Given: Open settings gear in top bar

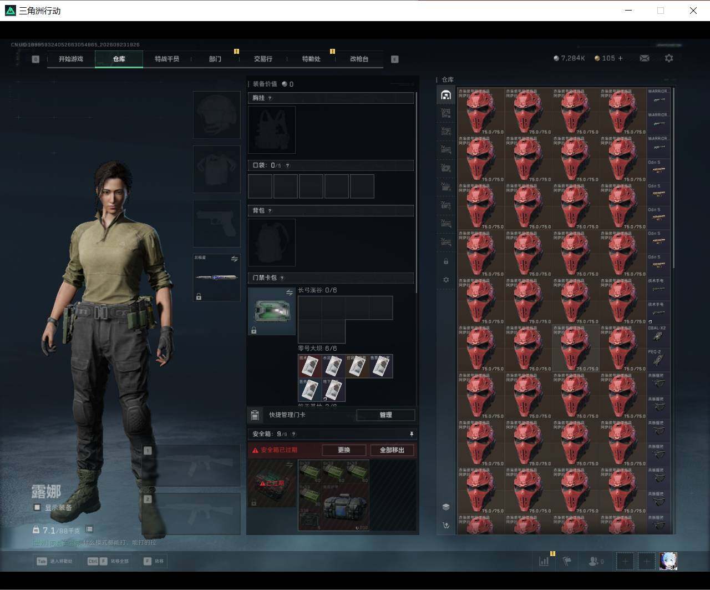Looking at the screenshot, I should coord(669,58).
